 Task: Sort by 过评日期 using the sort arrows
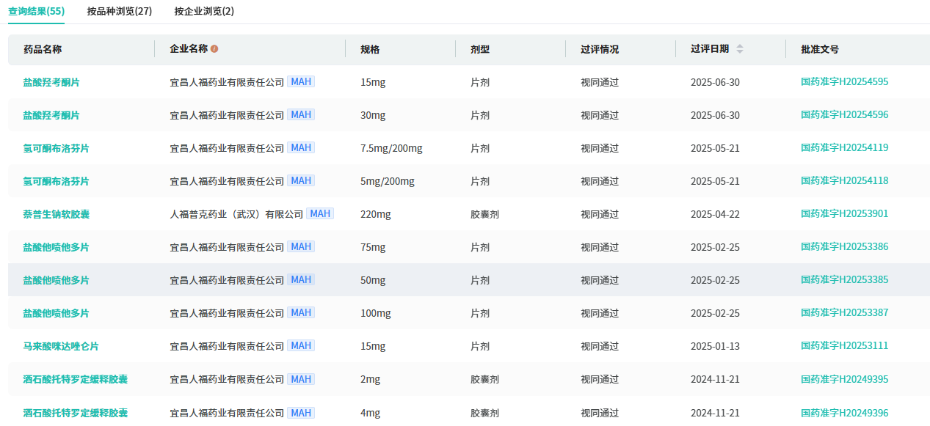point(739,49)
